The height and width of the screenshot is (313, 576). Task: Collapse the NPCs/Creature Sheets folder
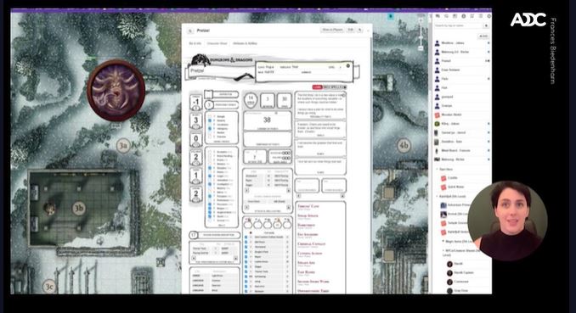(x=443, y=250)
